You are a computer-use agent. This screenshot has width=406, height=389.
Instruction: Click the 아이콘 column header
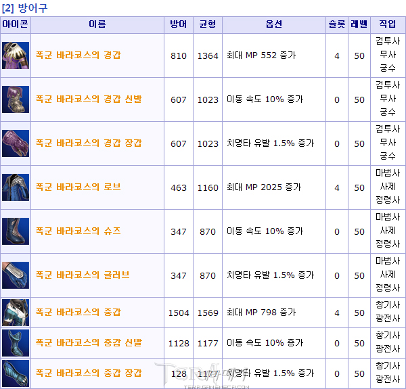16,24
